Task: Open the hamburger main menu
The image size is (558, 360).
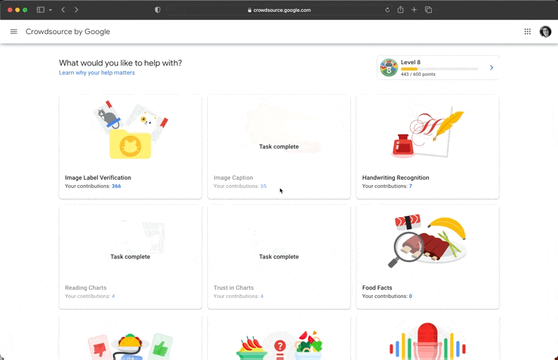Action: pyautogui.click(x=13, y=31)
